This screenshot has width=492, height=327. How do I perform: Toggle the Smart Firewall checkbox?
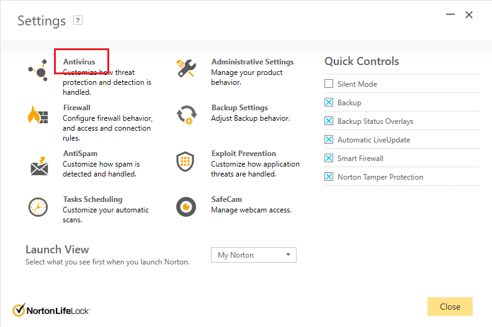(329, 158)
